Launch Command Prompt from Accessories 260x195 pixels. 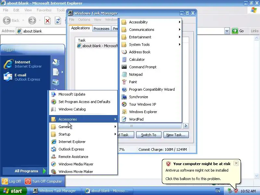150,67
